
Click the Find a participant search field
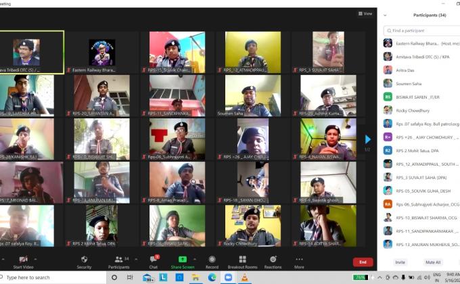coord(421,30)
